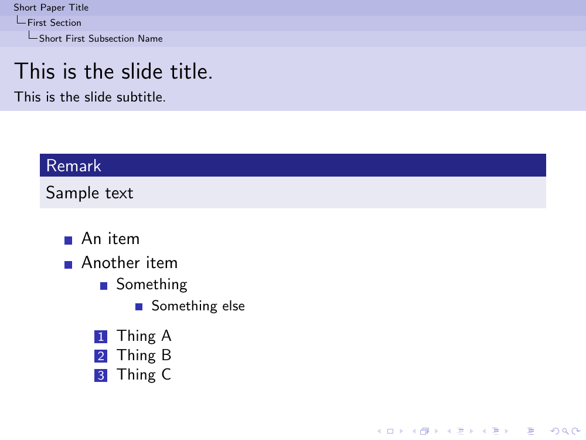Go to next subsection arrow
Screen dimensions: 586x440
click(x=471, y=432)
